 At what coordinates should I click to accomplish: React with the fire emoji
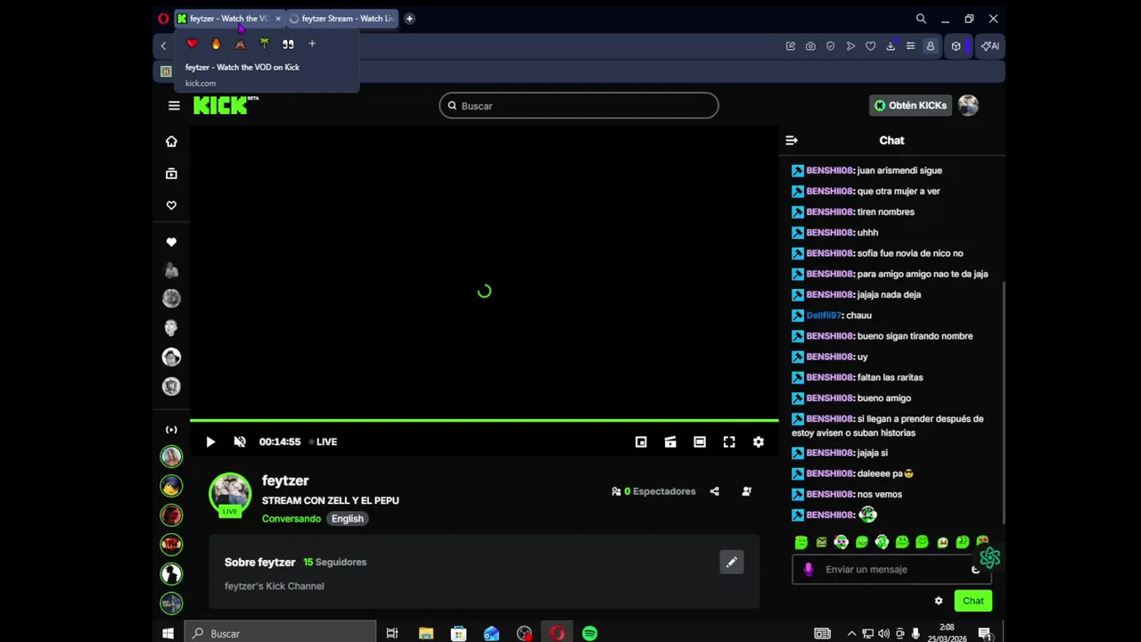pos(216,44)
